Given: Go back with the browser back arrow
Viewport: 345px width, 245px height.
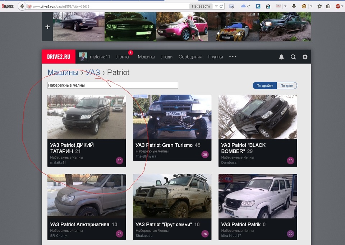Looking at the screenshot, I should (x=22, y=6).
